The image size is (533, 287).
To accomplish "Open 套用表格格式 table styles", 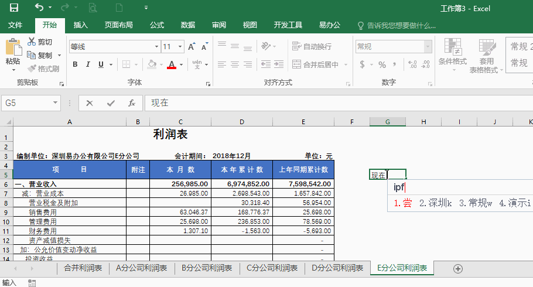I will tap(486, 56).
